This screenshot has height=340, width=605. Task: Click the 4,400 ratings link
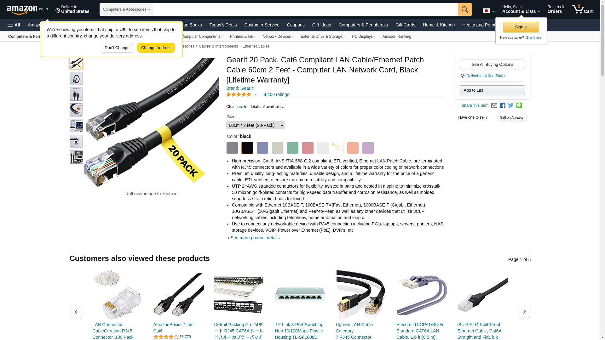(x=276, y=94)
